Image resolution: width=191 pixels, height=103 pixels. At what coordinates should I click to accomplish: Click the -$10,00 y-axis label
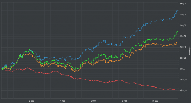click(x=183, y=80)
